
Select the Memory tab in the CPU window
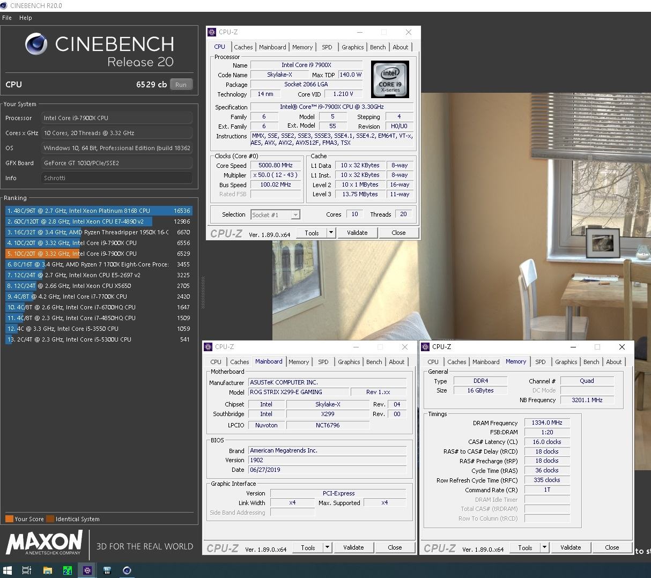pos(302,47)
